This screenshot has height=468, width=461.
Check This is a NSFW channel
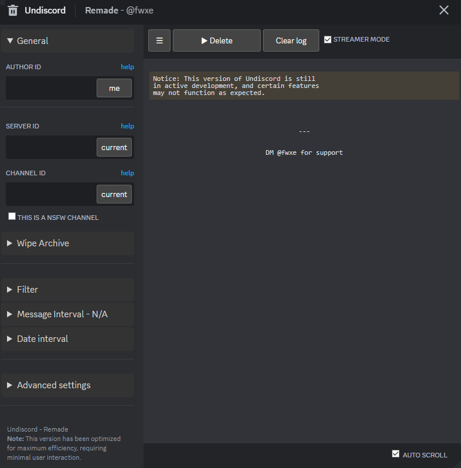point(12,216)
